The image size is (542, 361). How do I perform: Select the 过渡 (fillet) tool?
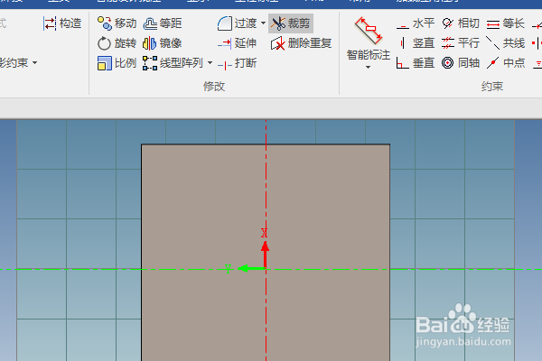(237, 23)
